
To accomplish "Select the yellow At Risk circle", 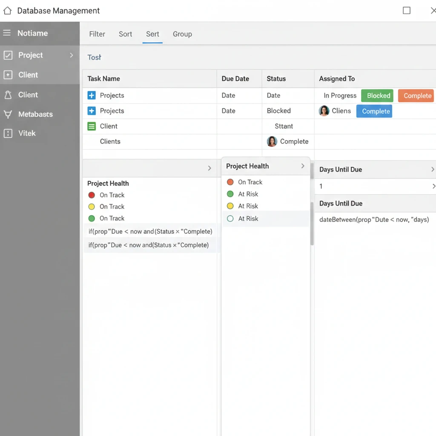I will click(x=230, y=206).
